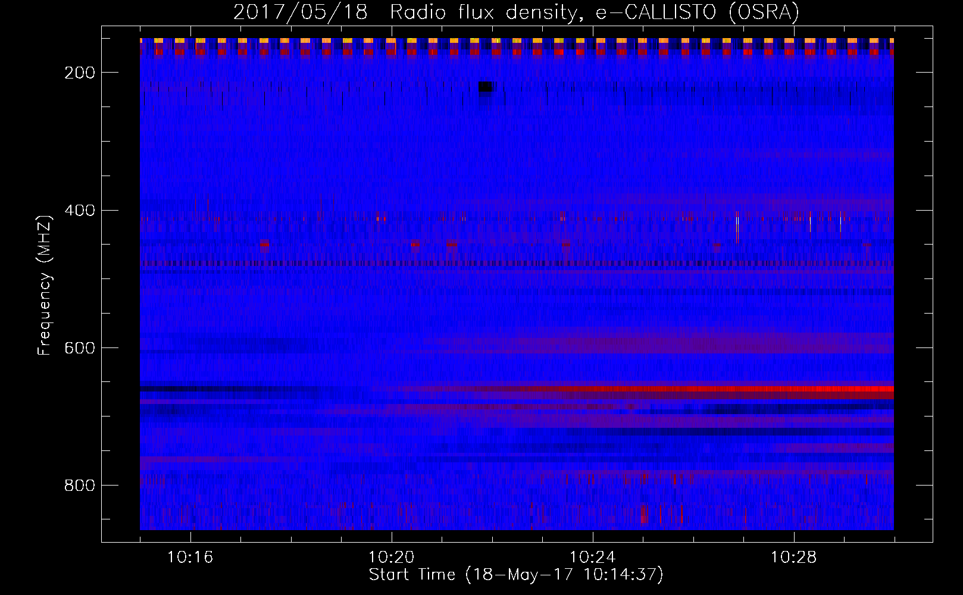This screenshot has height=595, width=963.
Task: Click the 10:28 time tick label
Action: [x=793, y=558]
